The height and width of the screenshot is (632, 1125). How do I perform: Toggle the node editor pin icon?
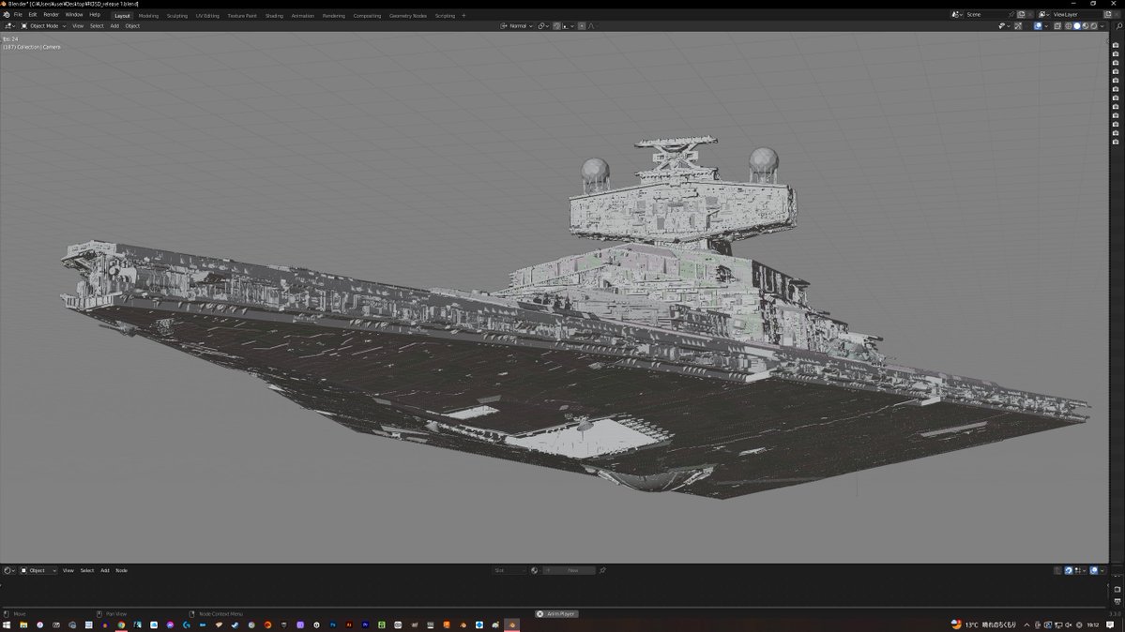[602, 570]
